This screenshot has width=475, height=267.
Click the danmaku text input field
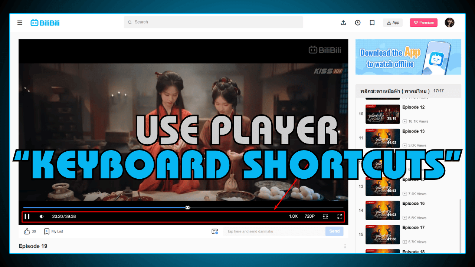coord(274,231)
